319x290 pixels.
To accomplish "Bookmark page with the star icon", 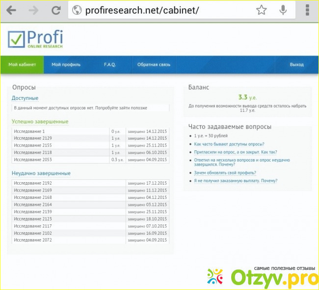I will [x=262, y=10].
